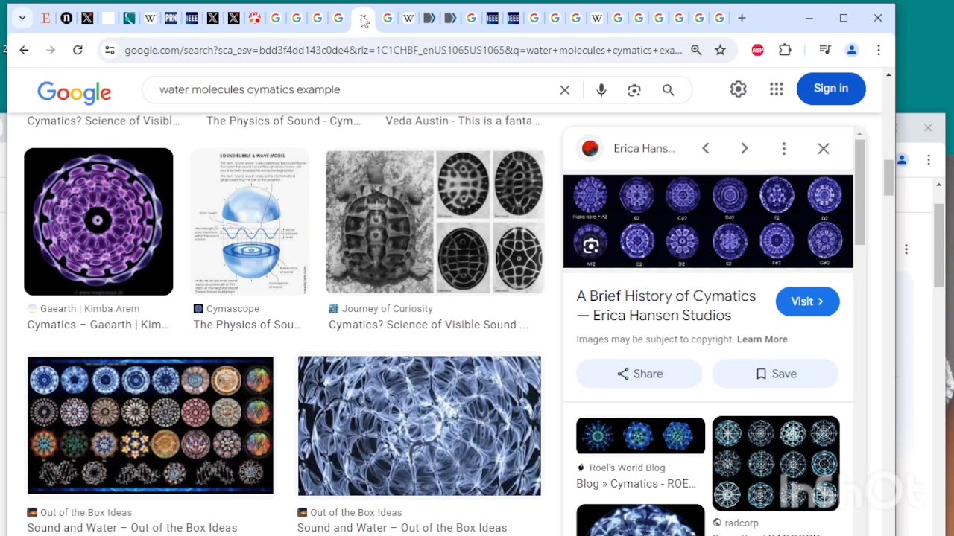Viewport: 954px width, 536px height.
Task: Open the Learn More copyright link
Action: pyautogui.click(x=762, y=339)
